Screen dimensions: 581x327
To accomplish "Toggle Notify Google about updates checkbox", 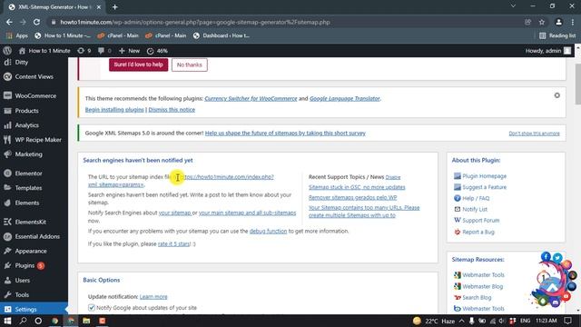I will point(92,308).
